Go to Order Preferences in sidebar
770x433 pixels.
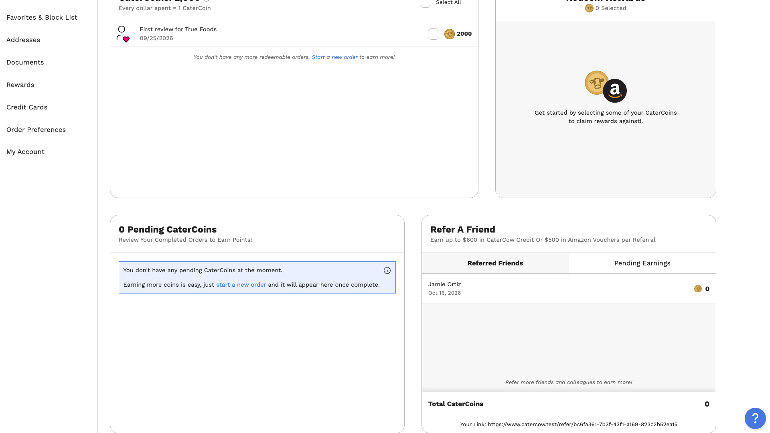click(x=36, y=130)
